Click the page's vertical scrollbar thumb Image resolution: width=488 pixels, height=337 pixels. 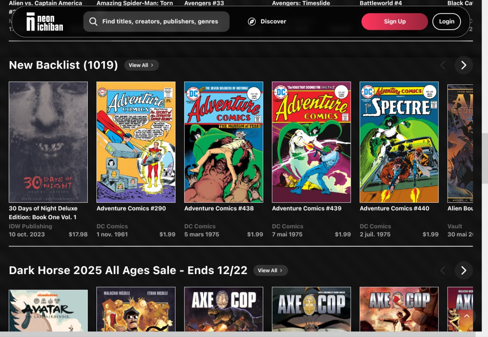(485, 152)
